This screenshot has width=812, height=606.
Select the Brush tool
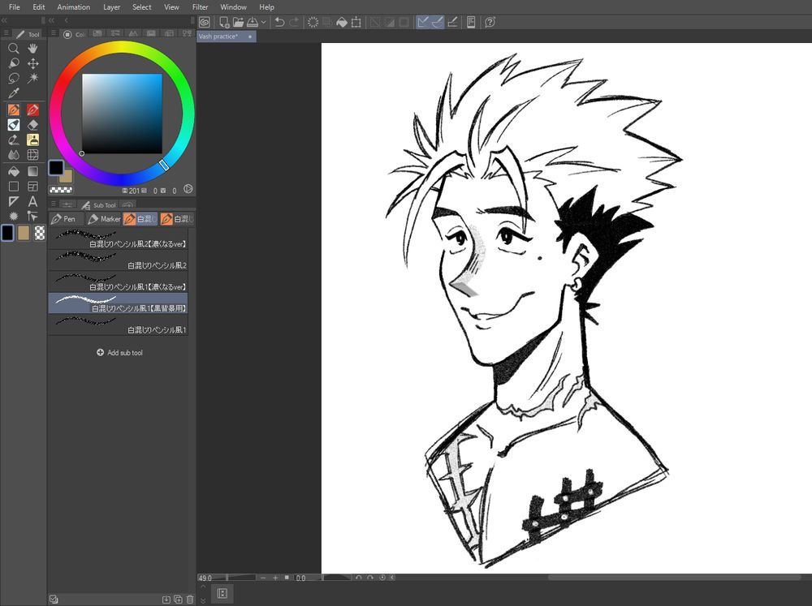[14, 125]
